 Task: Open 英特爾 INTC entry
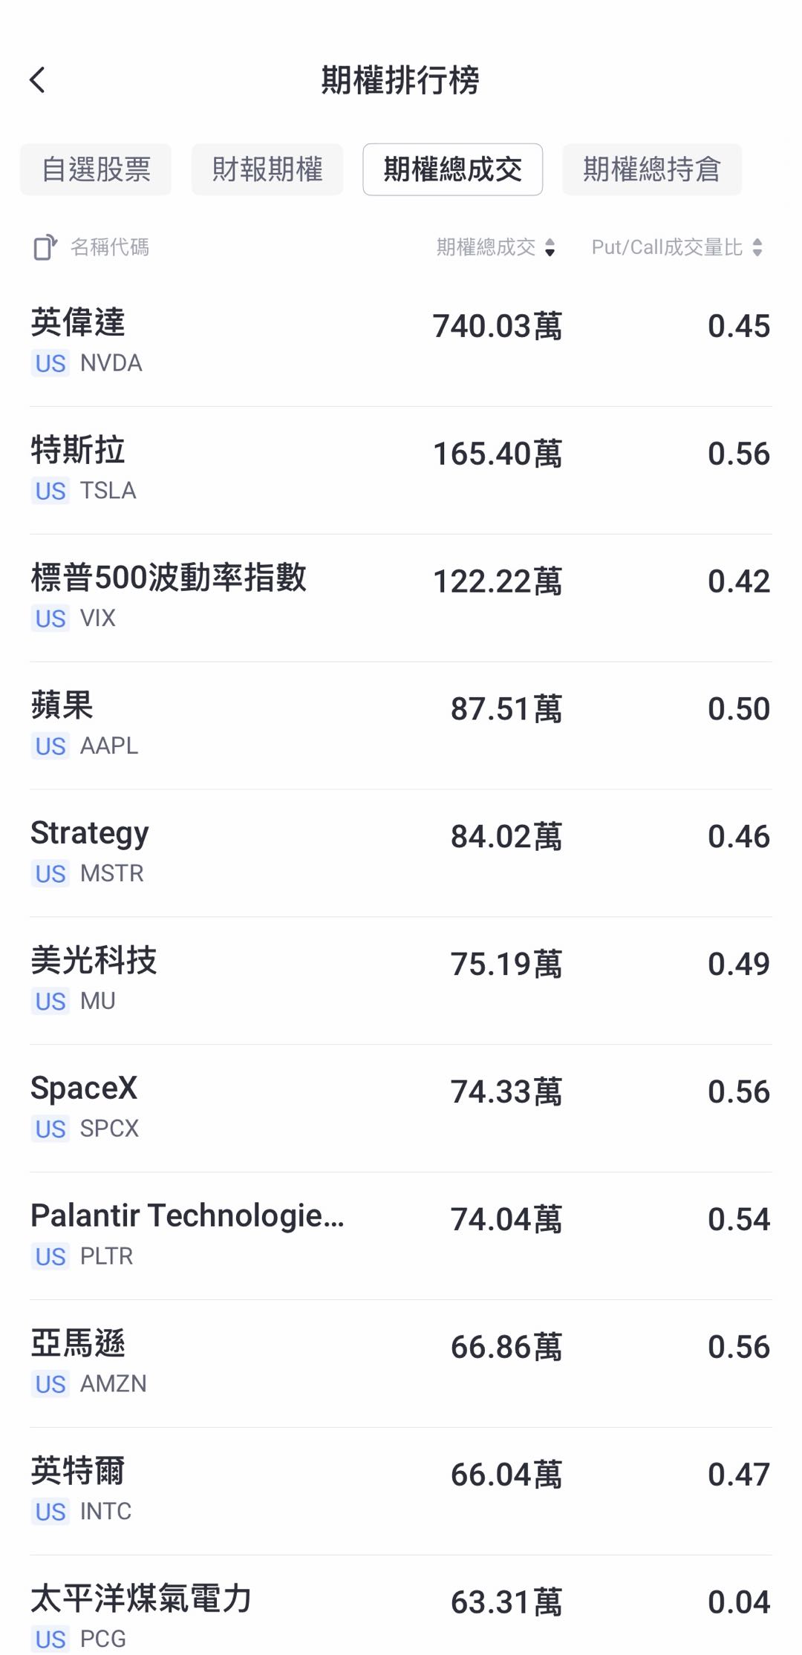click(x=401, y=1492)
